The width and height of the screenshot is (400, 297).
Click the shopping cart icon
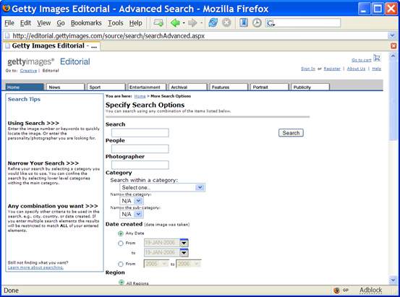[x=377, y=58]
